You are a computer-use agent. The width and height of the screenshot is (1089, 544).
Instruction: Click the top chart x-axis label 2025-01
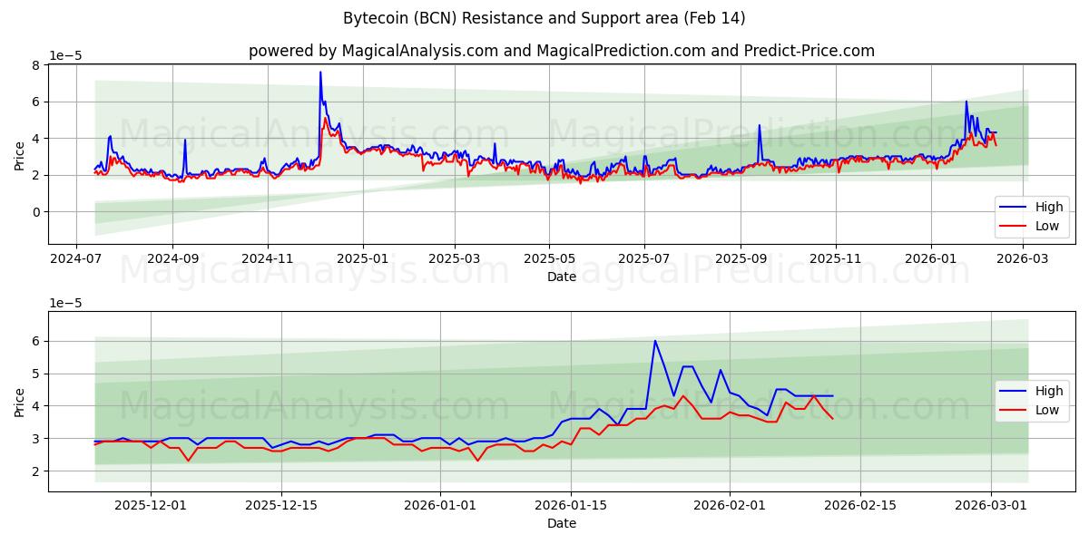click(x=363, y=259)
